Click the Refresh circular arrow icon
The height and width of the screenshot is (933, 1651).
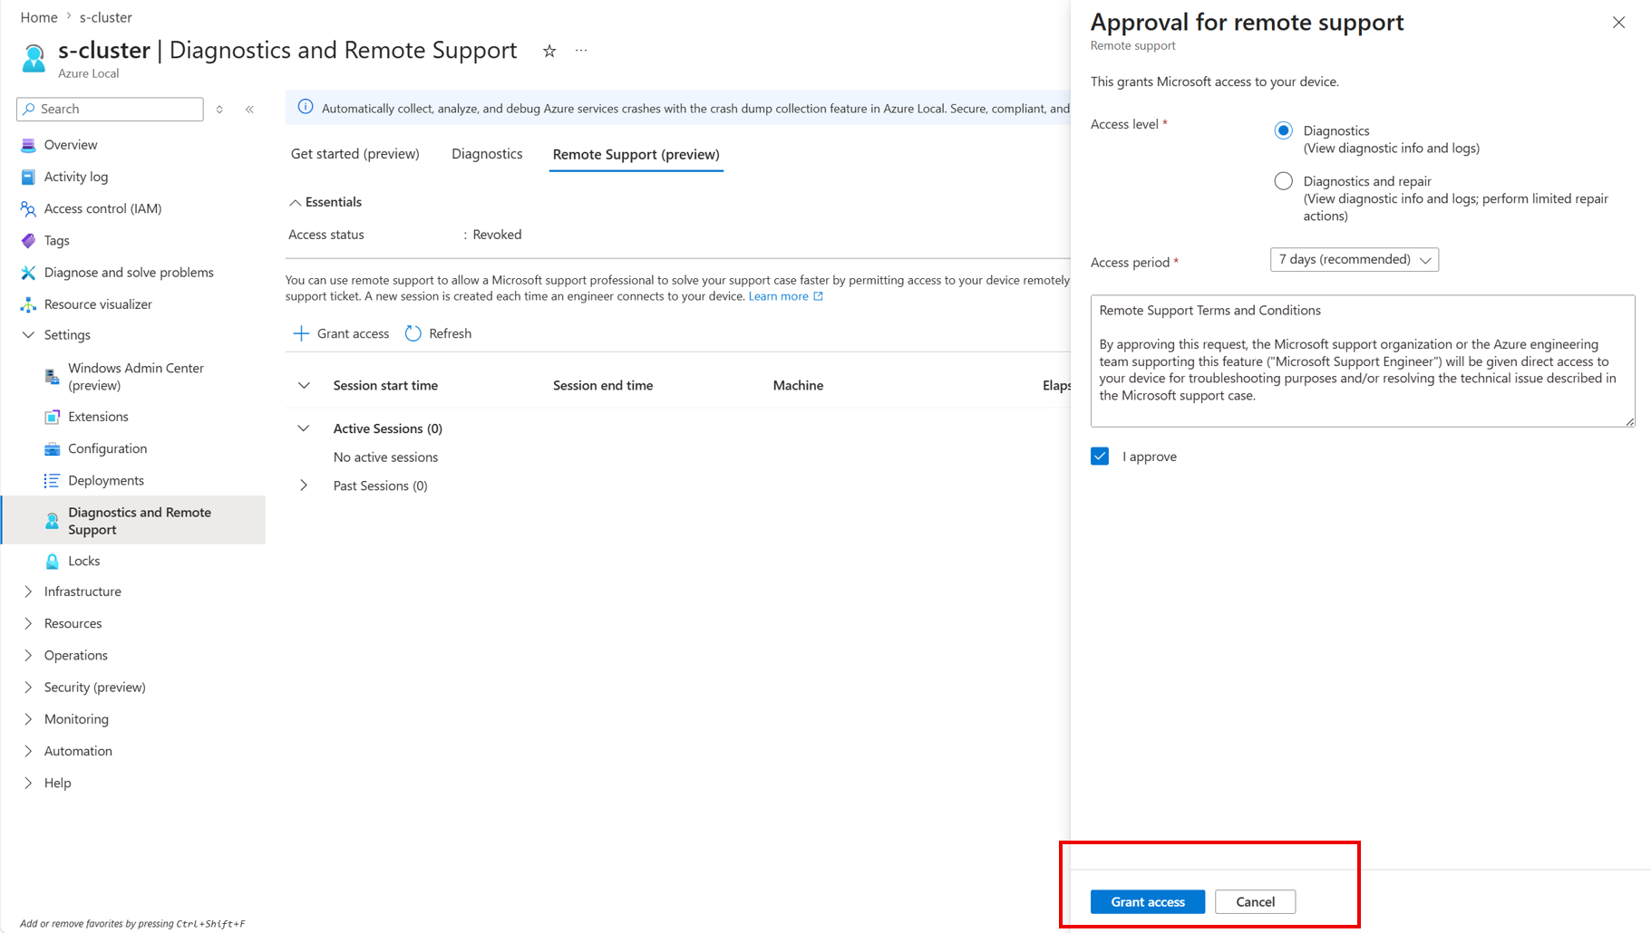pos(413,333)
